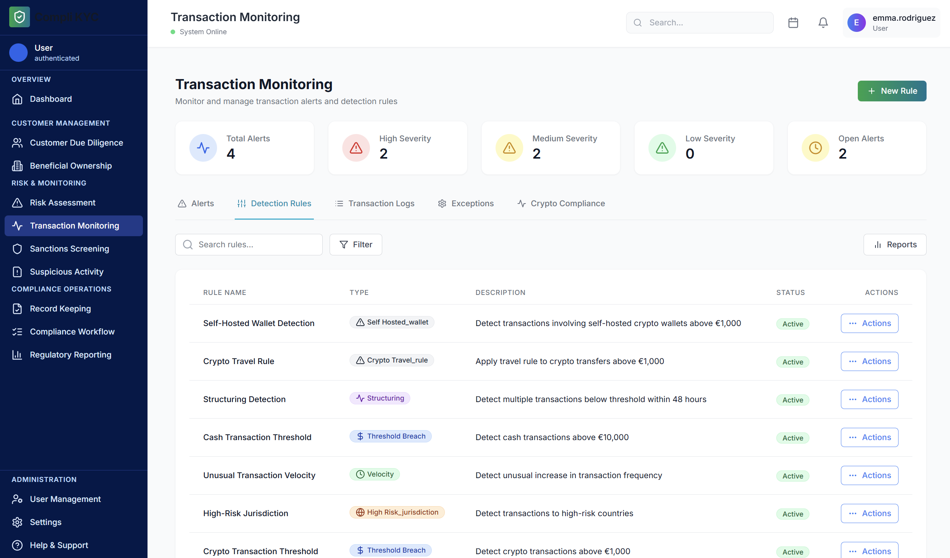Click the CompliKYC shield logo
The image size is (950, 558).
[x=19, y=17]
